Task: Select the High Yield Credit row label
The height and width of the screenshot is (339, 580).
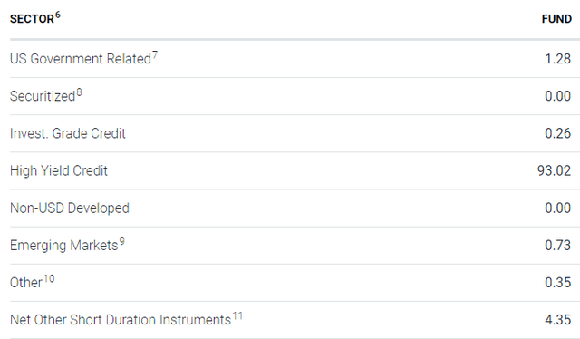Action: [59, 170]
